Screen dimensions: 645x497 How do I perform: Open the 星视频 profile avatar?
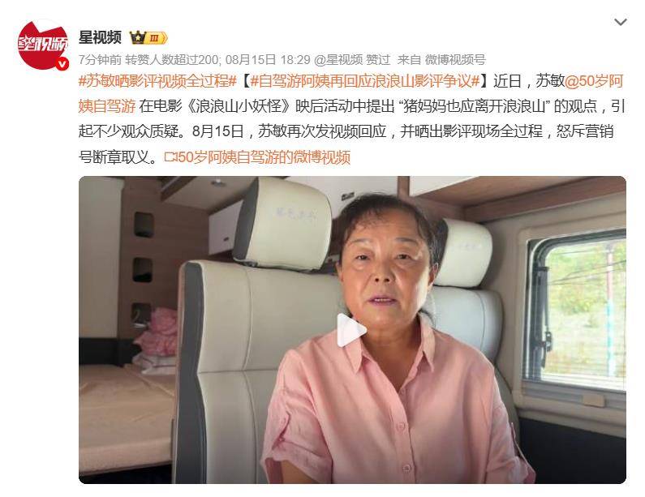[43, 45]
